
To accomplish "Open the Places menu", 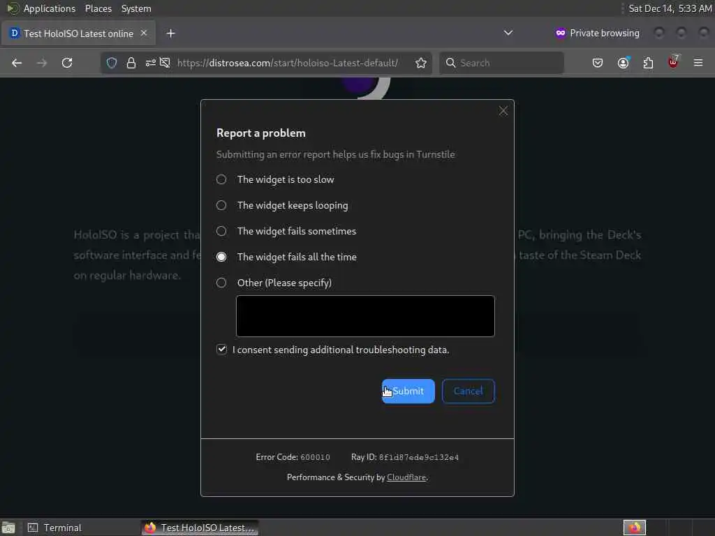I will tap(98, 8).
